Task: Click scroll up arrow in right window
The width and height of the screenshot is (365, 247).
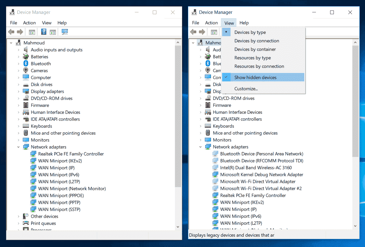Action: coord(355,43)
